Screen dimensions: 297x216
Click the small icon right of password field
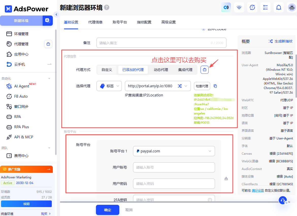point(226,179)
